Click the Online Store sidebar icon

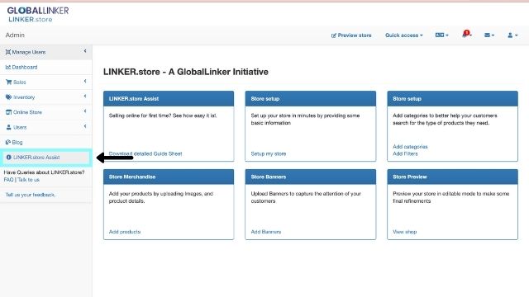click(x=8, y=112)
